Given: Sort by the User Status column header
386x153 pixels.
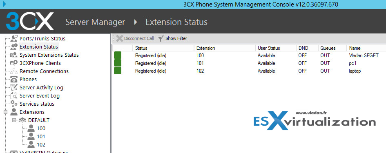Looking at the screenshot, I should pos(275,48).
